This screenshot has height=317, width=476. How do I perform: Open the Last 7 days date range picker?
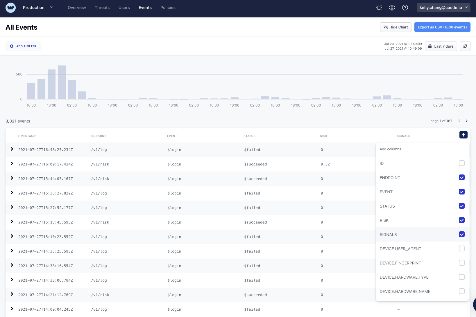pyautogui.click(x=441, y=46)
